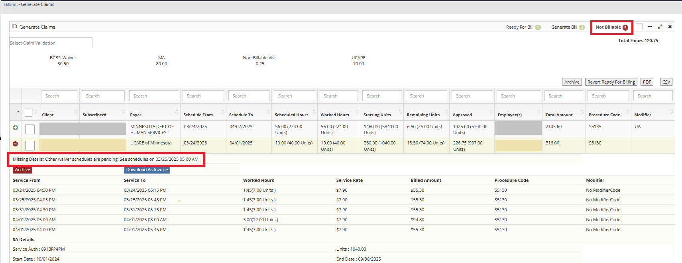The width and height of the screenshot is (682, 263).
Task: Select the Minnesota Dept of Human Services row checkbox
Action: click(x=30, y=129)
